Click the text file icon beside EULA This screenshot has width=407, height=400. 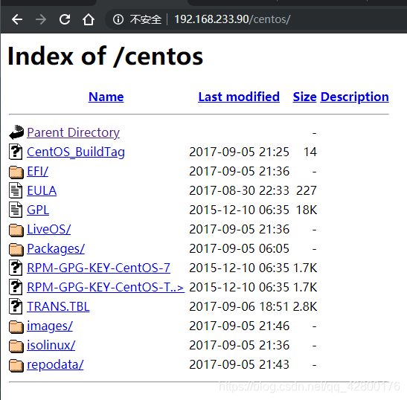(x=16, y=190)
